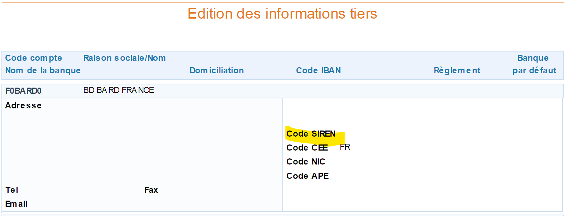The image size is (573, 216).
Task: Click the company name BD BARD FRANCE
Action: [x=119, y=90]
